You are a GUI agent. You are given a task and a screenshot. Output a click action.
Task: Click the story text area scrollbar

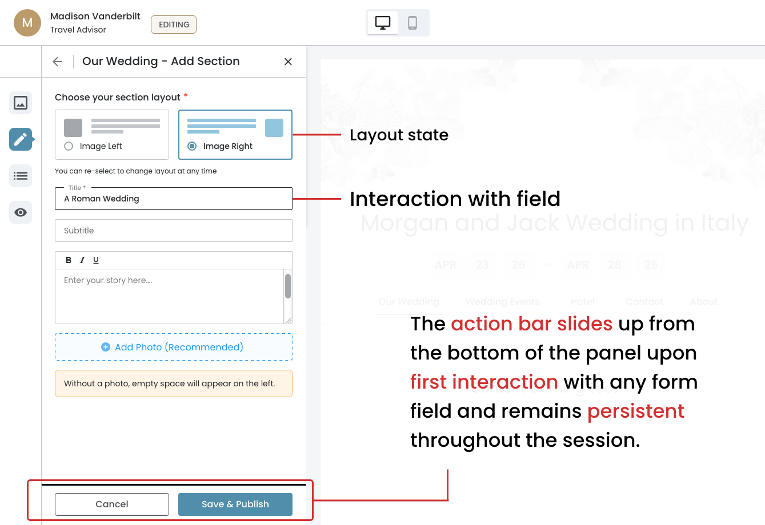click(x=288, y=286)
